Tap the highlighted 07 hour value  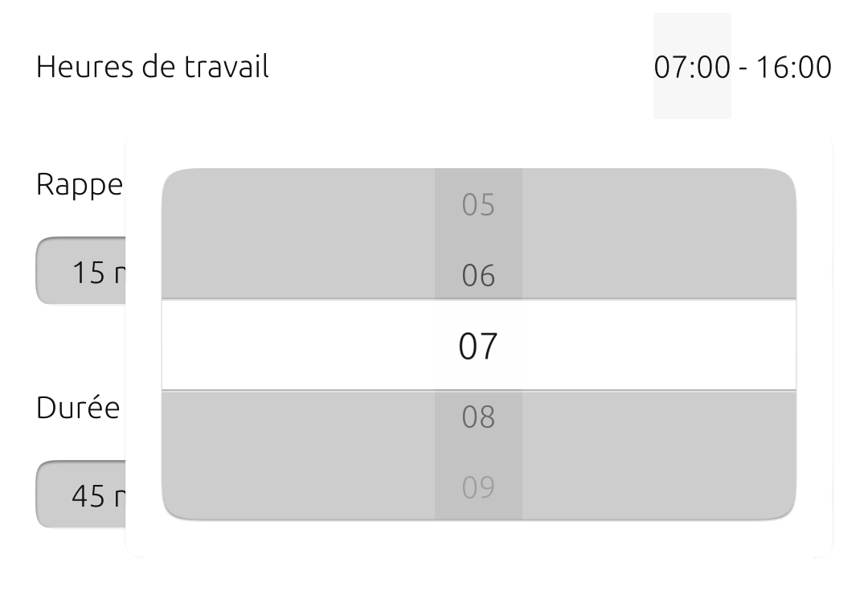pyautogui.click(x=478, y=346)
